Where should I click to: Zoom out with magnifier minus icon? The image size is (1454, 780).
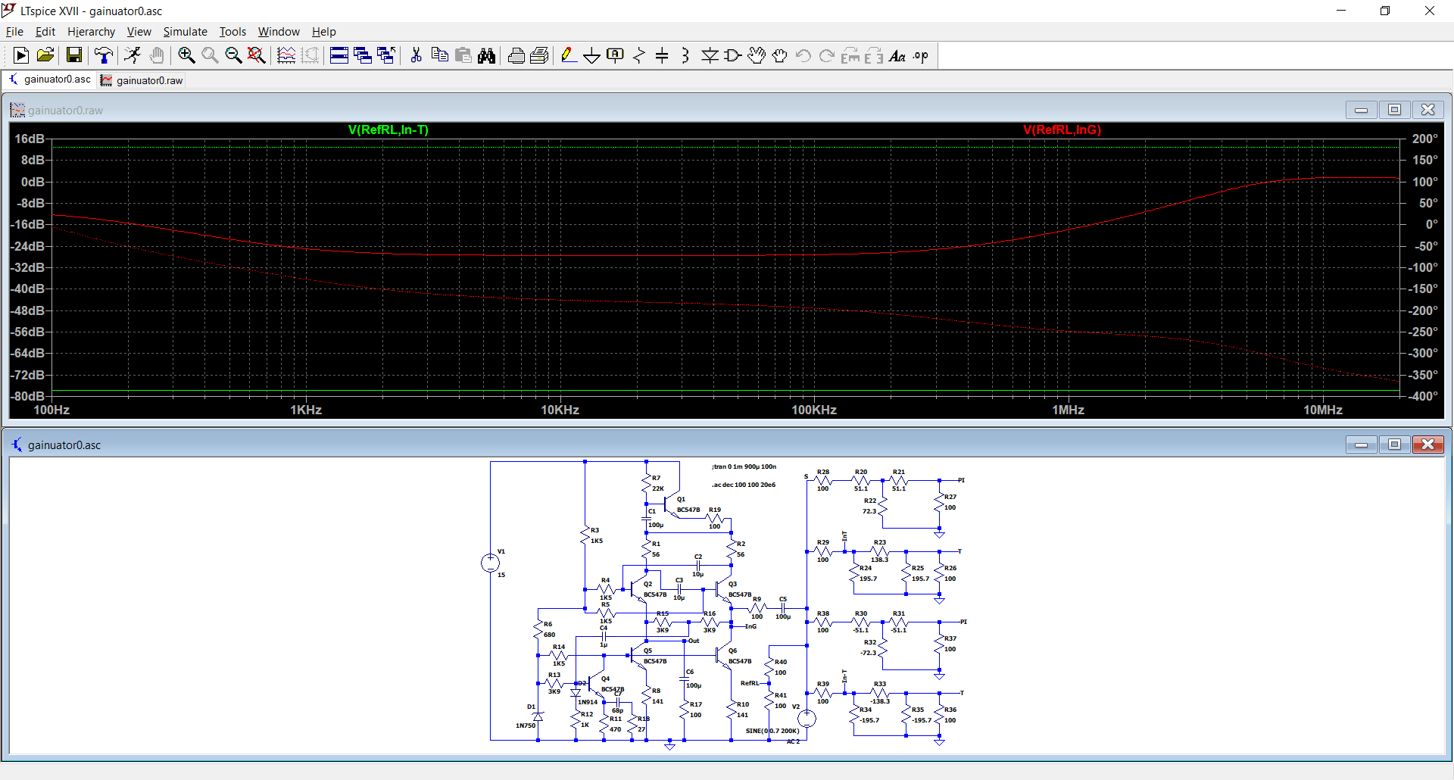233,55
